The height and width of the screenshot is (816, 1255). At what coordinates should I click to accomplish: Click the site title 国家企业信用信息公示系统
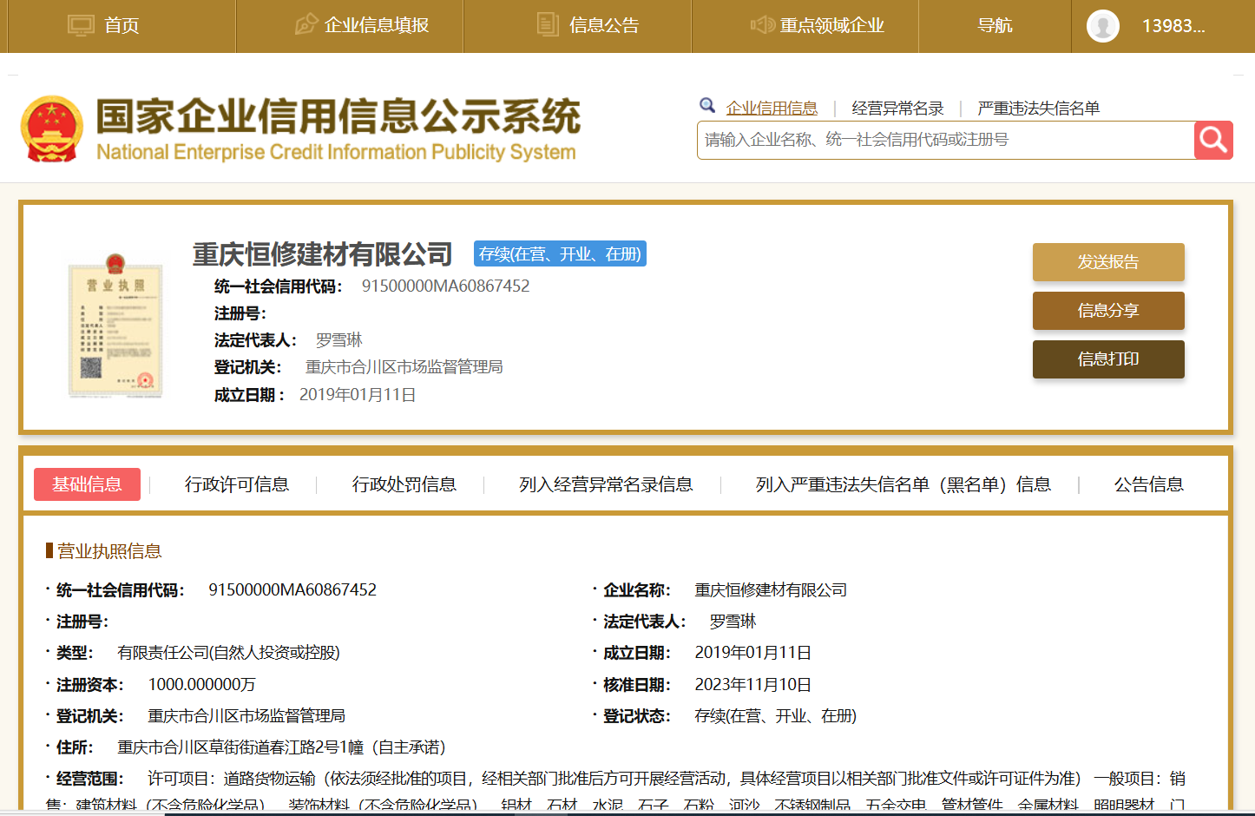pos(338,116)
